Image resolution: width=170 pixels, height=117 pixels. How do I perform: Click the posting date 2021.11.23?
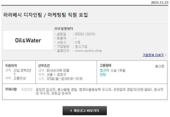pos(160,2)
